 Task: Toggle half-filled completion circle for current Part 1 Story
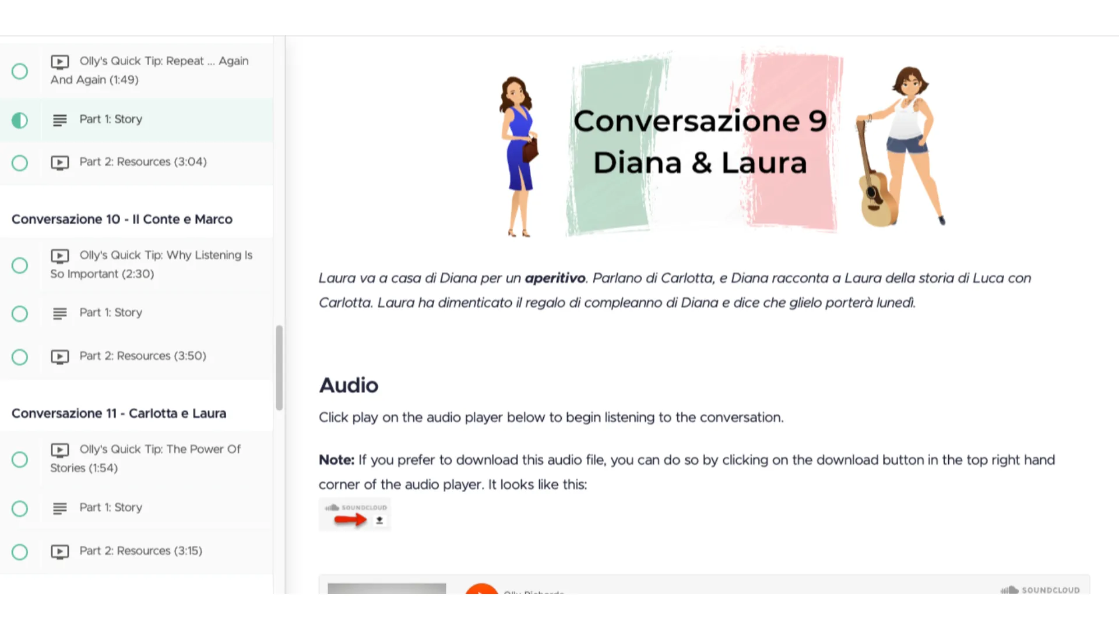(x=20, y=121)
